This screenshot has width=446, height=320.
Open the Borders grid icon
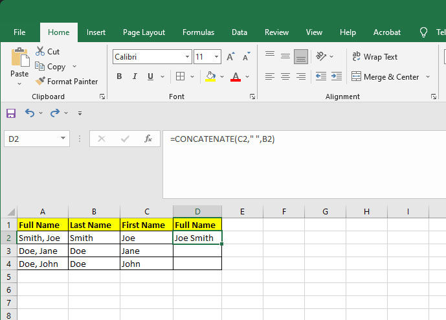click(x=180, y=76)
